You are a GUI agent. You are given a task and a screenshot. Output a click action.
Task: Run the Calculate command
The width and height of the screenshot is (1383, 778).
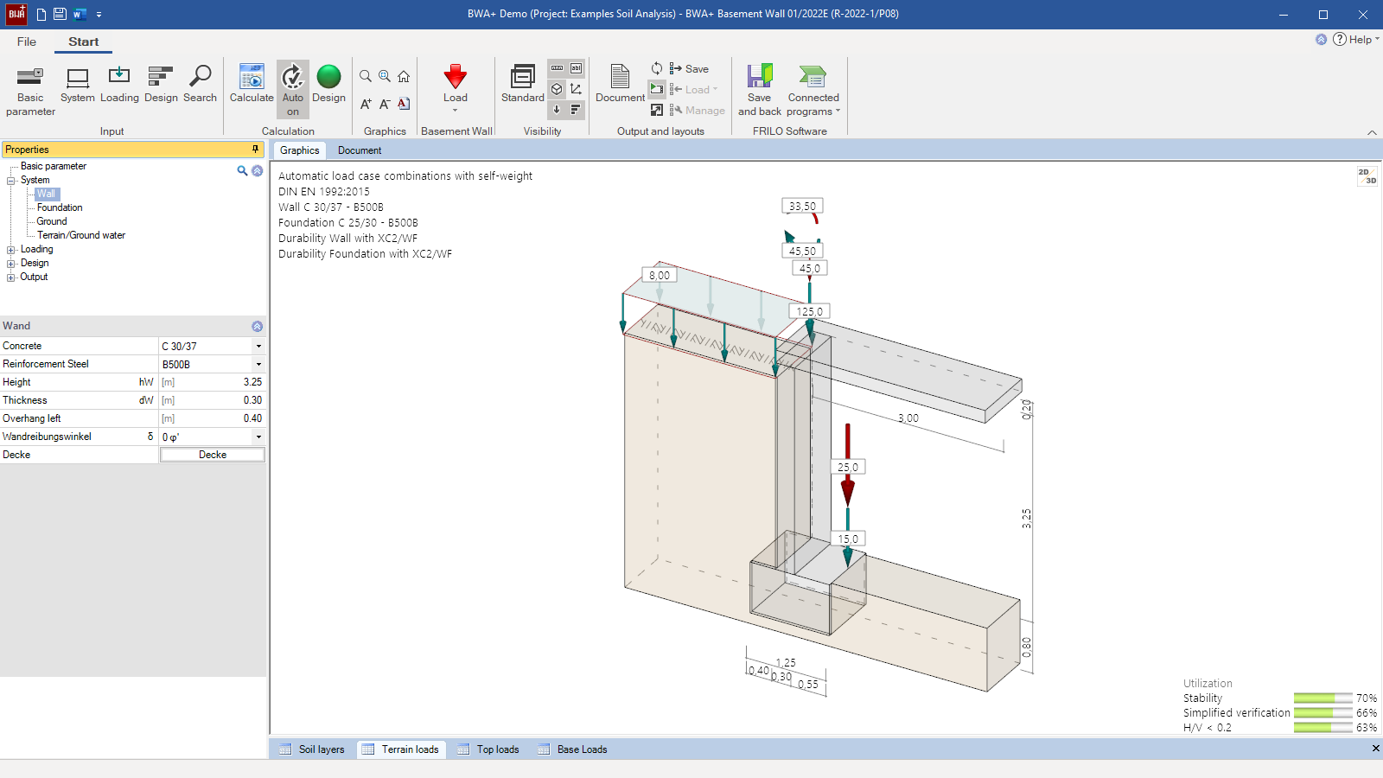click(x=252, y=85)
